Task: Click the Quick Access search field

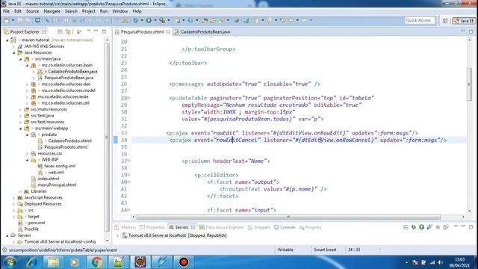Action: 420,20
